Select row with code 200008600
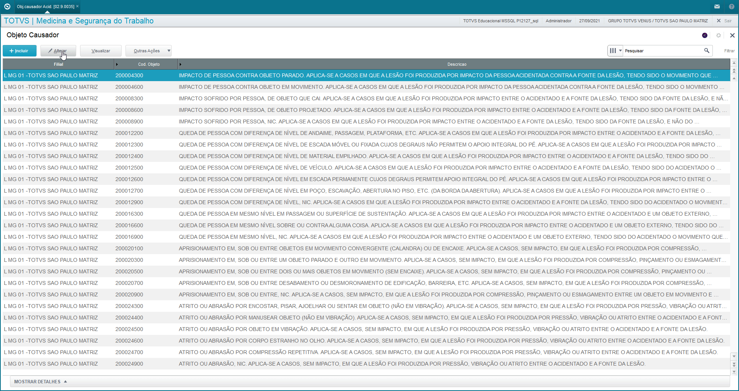Screen dimensions: 739x391 coord(366,110)
